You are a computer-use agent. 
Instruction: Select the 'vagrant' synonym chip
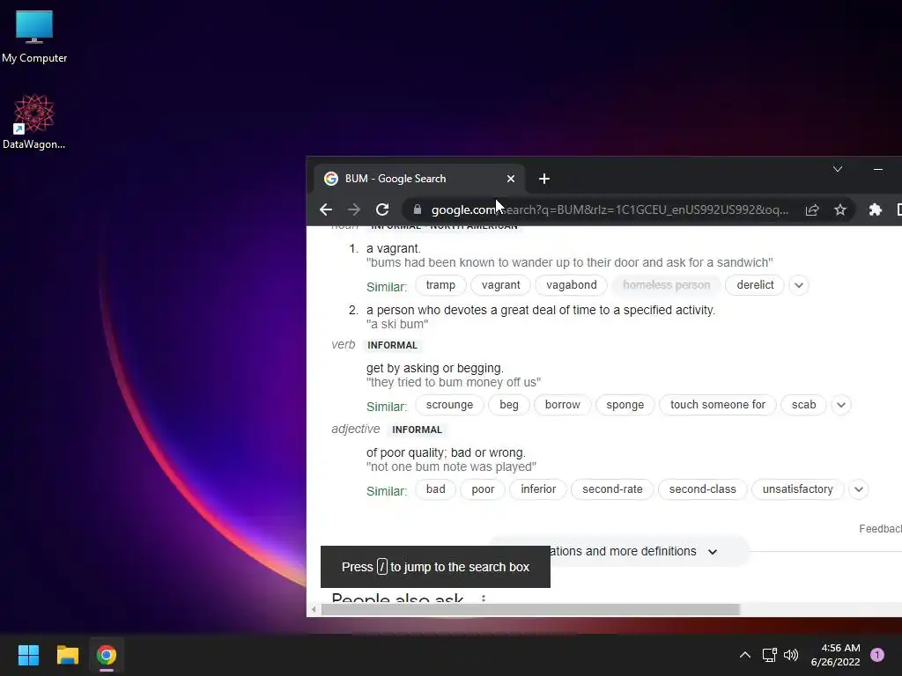(x=500, y=285)
